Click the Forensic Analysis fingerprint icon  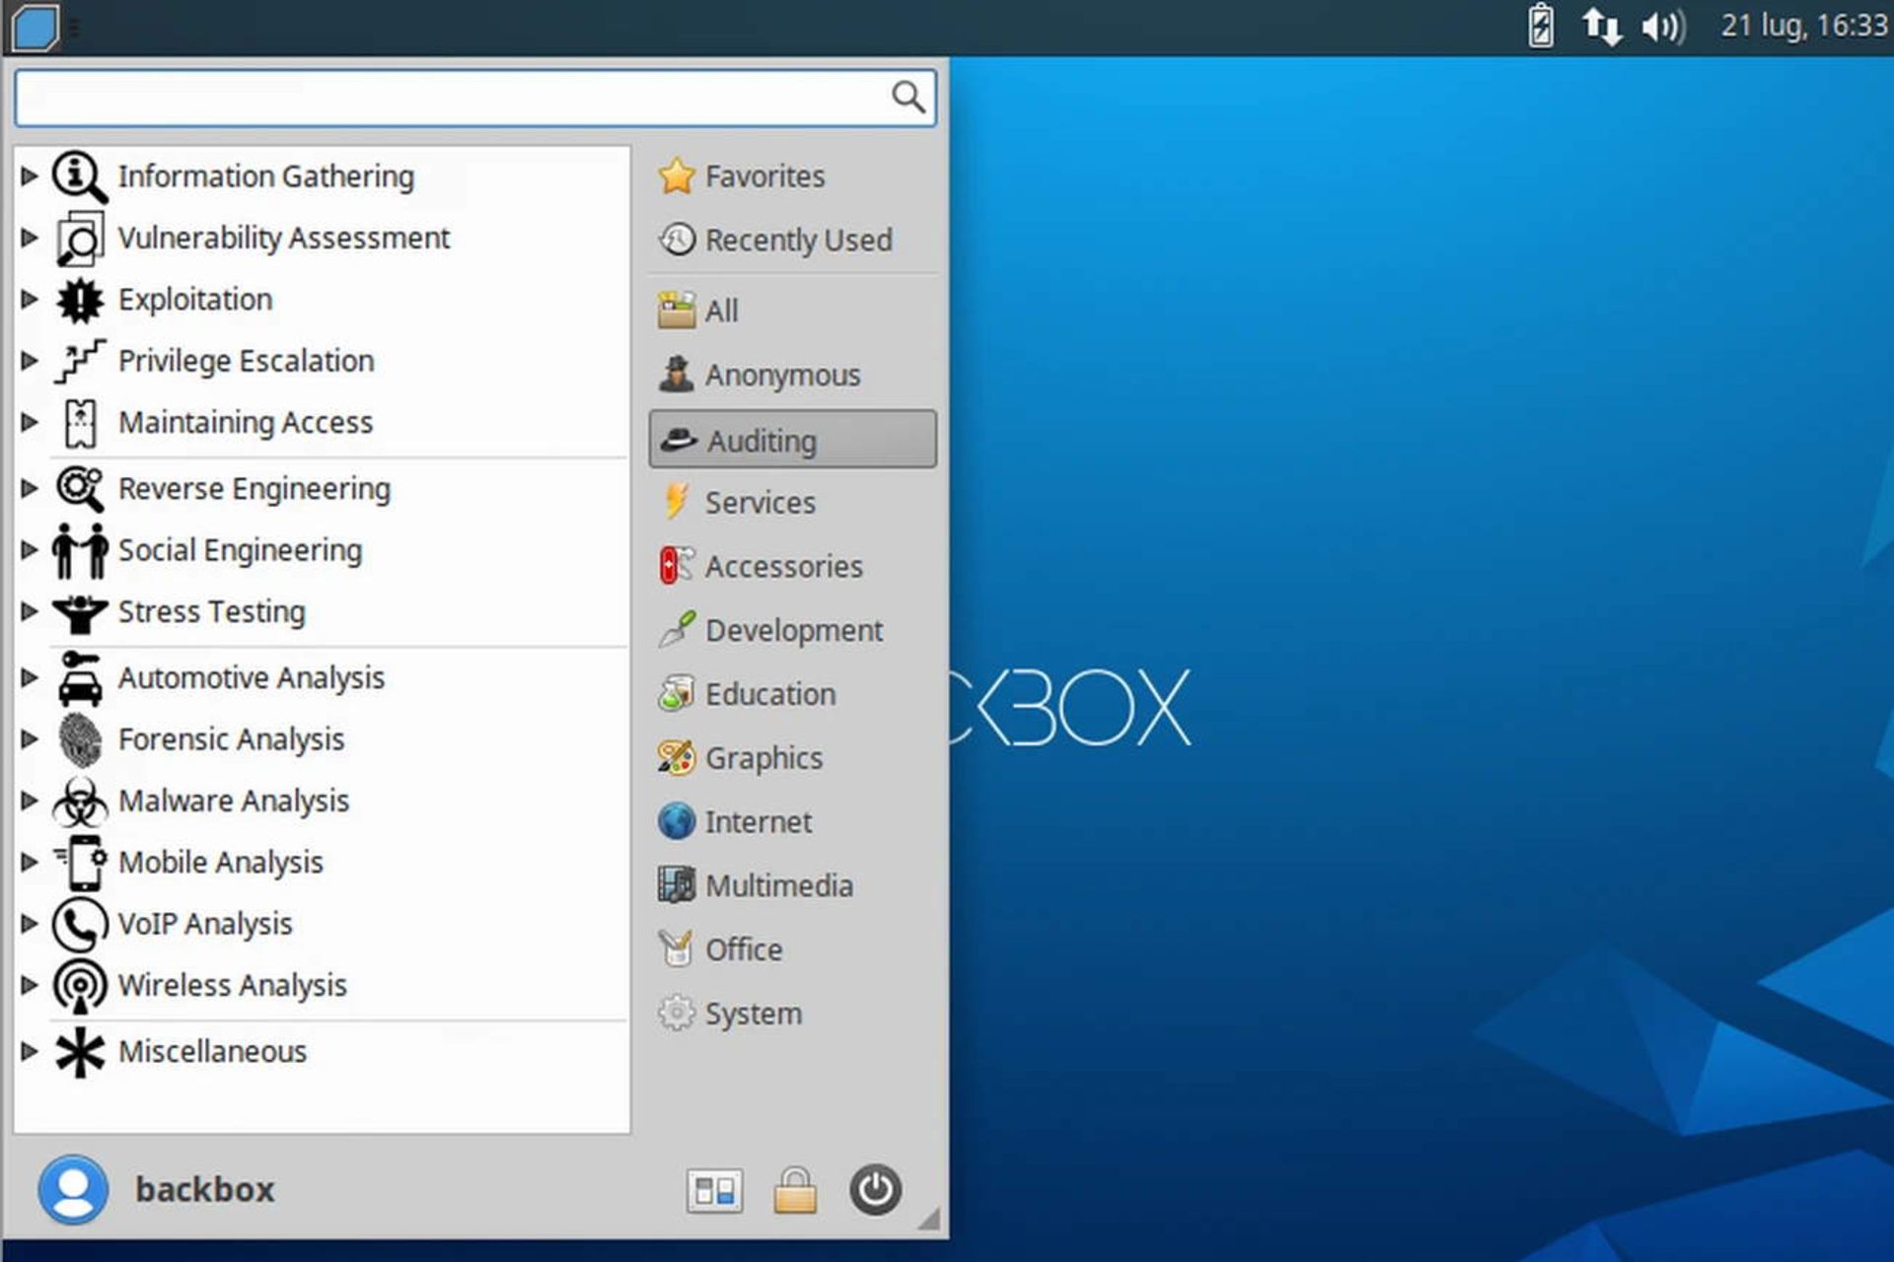(x=80, y=739)
